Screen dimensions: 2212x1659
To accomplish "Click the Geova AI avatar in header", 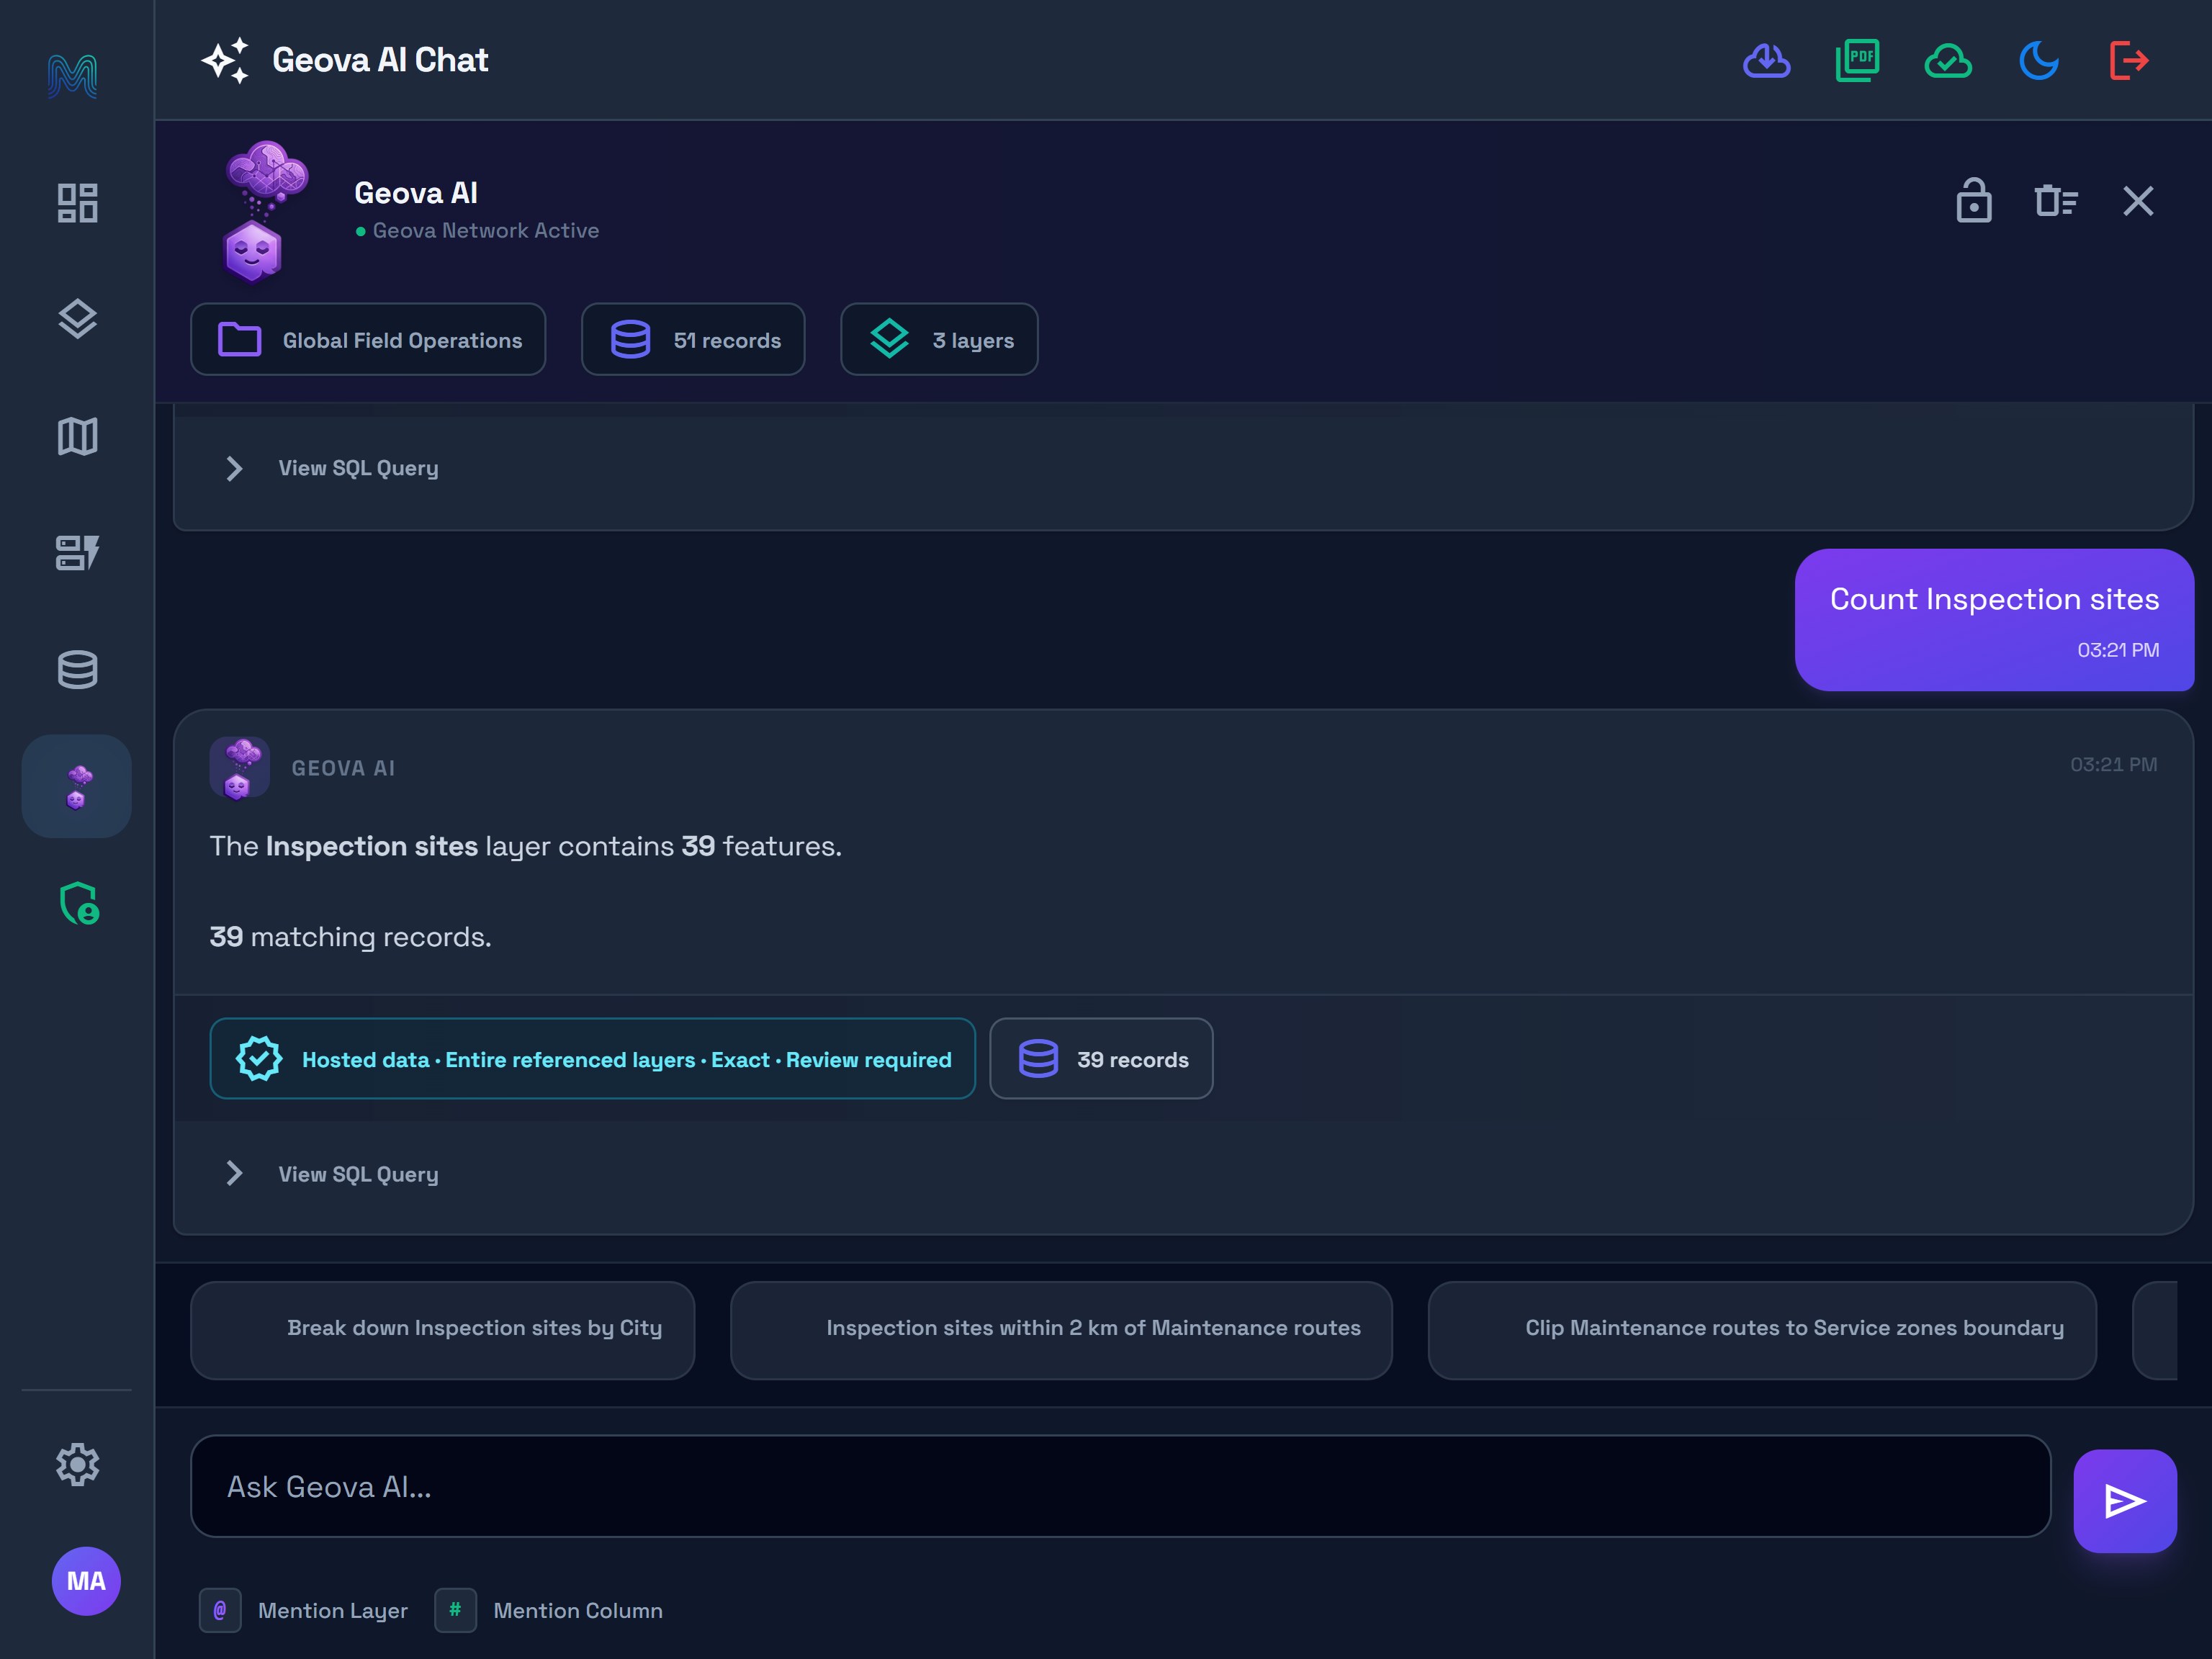I will pyautogui.click(x=265, y=211).
